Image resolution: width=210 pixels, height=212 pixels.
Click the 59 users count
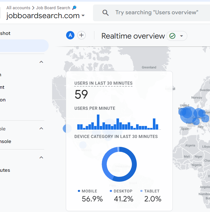pyautogui.click(x=81, y=94)
